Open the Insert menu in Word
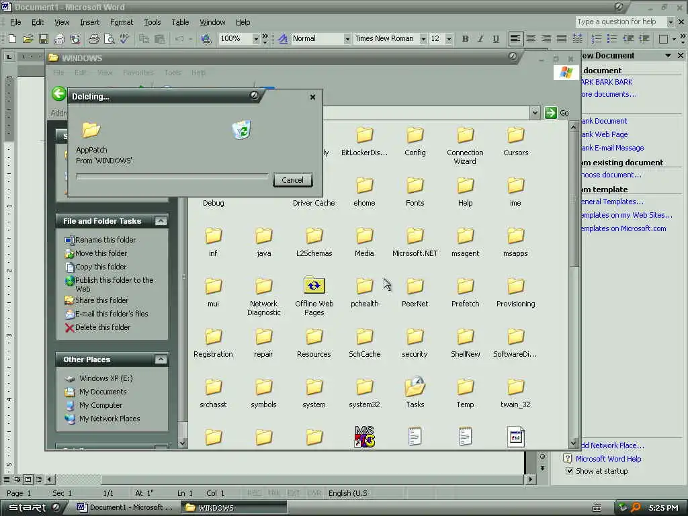Image resolution: width=688 pixels, height=516 pixels. point(89,22)
